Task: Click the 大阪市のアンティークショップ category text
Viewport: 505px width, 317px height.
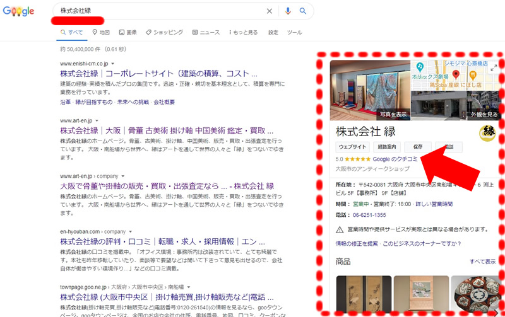Action: click(x=372, y=169)
